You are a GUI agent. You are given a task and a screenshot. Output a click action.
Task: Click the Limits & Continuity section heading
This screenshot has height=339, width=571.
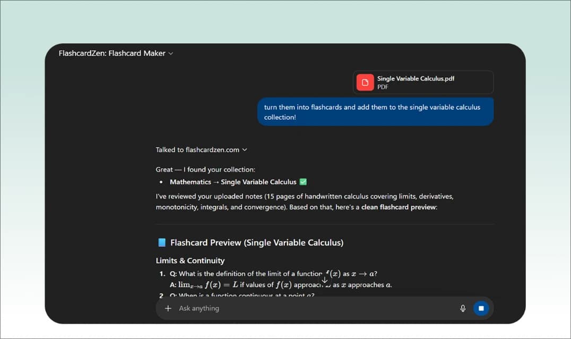point(190,261)
